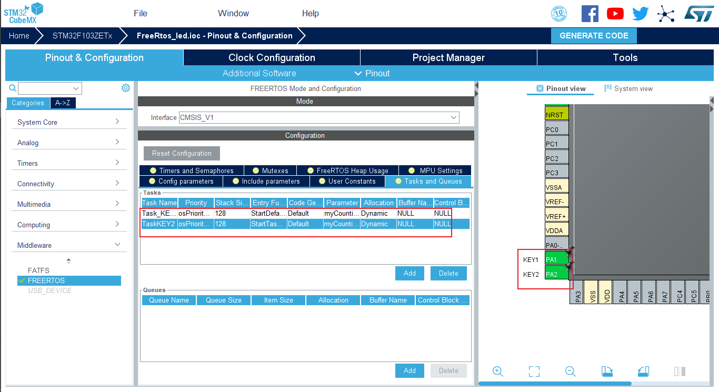Screen dimensions: 719x392
Task: Click the Twitter bird icon
Action: (x=640, y=14)
